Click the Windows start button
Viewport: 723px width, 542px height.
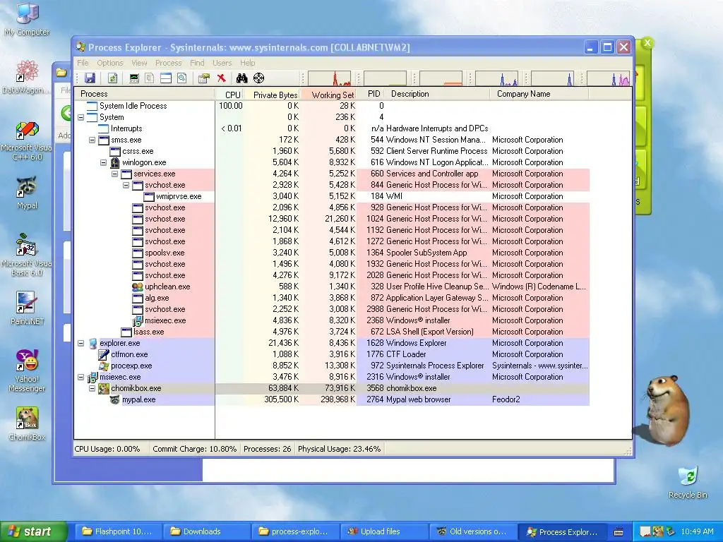click(x=34, y=531)
